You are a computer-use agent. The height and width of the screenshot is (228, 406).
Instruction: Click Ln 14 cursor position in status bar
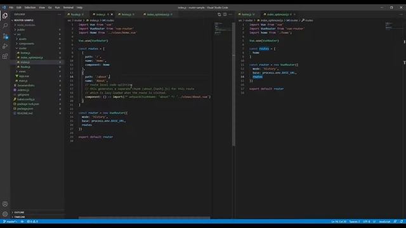pyautogui.click(x=339, y=222)
